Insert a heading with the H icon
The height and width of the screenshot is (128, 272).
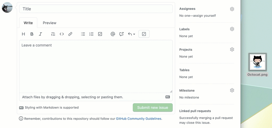23,34
